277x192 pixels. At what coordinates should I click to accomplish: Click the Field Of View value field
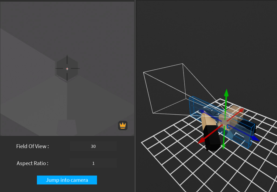pos(93,146)
